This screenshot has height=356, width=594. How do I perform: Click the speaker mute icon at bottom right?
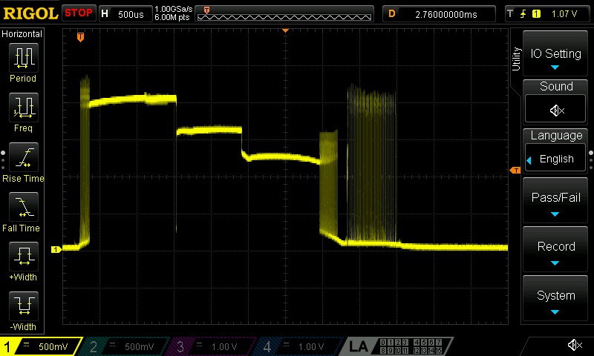point(575,345)
